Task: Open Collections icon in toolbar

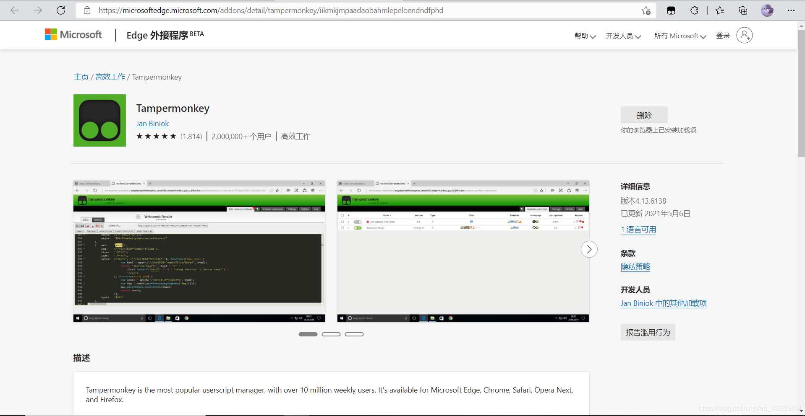Action: (x=743, y=10)
